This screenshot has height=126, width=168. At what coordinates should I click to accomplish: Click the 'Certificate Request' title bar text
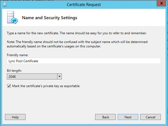(84, 5)
